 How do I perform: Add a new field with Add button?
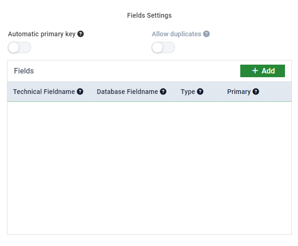(263, 71)
